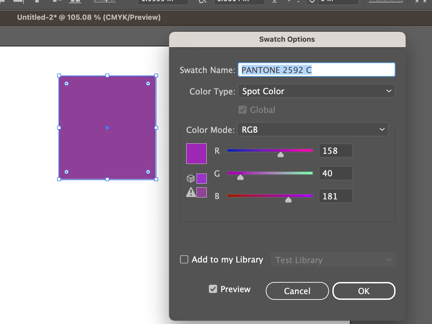Screen dimensions: 432x324
Task: Click the B value field showing 181
Action: click(336, 196)
